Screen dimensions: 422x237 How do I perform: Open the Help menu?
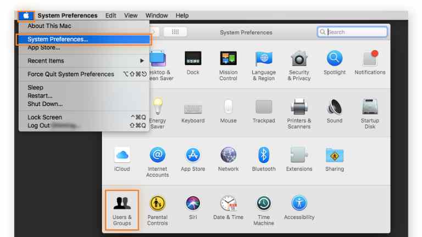coord(182,15)
